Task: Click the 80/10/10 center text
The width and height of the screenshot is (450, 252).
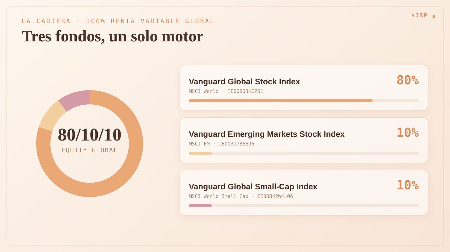Action: [x=90, y=135]
